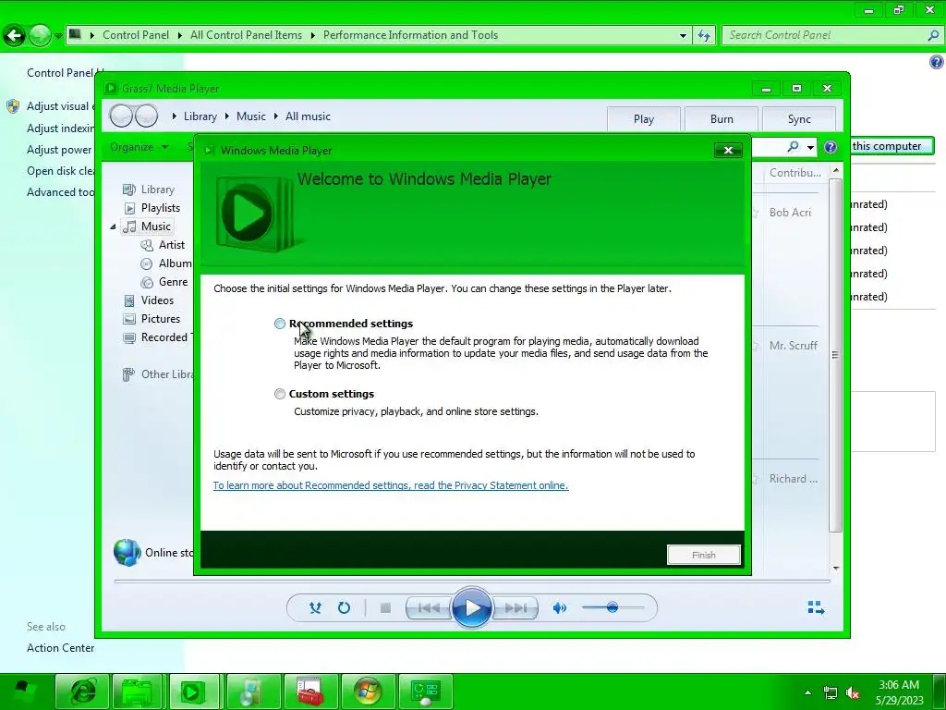Select the Recommended settings radio button
The width and height of the screenshot is (946, 710).
coord(279,324)
